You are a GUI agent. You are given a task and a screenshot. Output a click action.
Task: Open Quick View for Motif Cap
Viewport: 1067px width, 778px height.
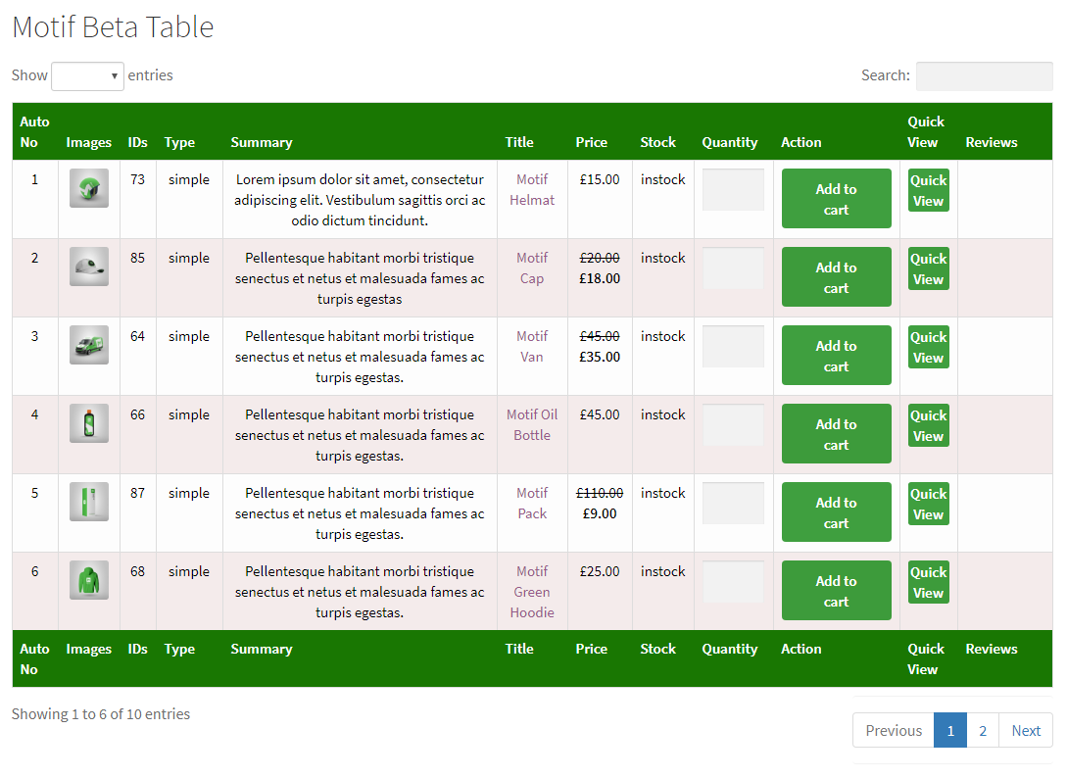(x=928, y=268)
